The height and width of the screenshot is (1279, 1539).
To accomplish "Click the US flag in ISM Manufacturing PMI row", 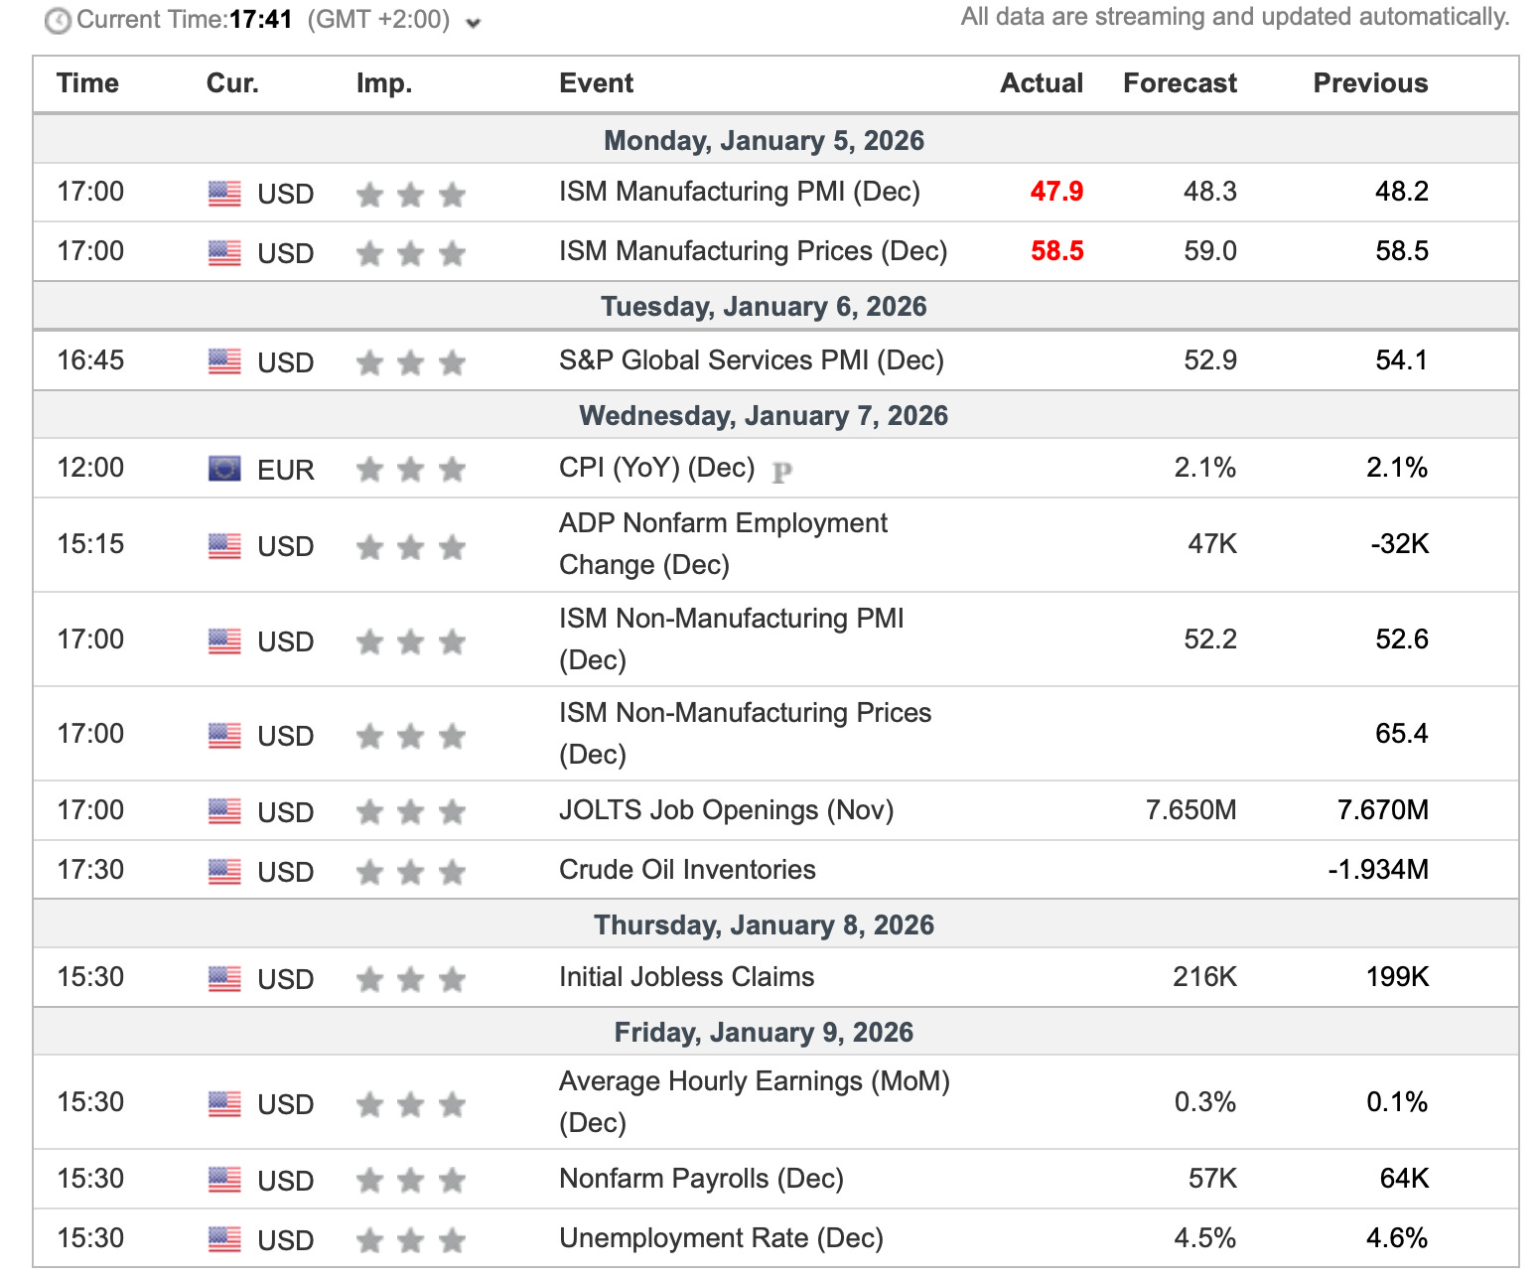I will pos(224,194).
